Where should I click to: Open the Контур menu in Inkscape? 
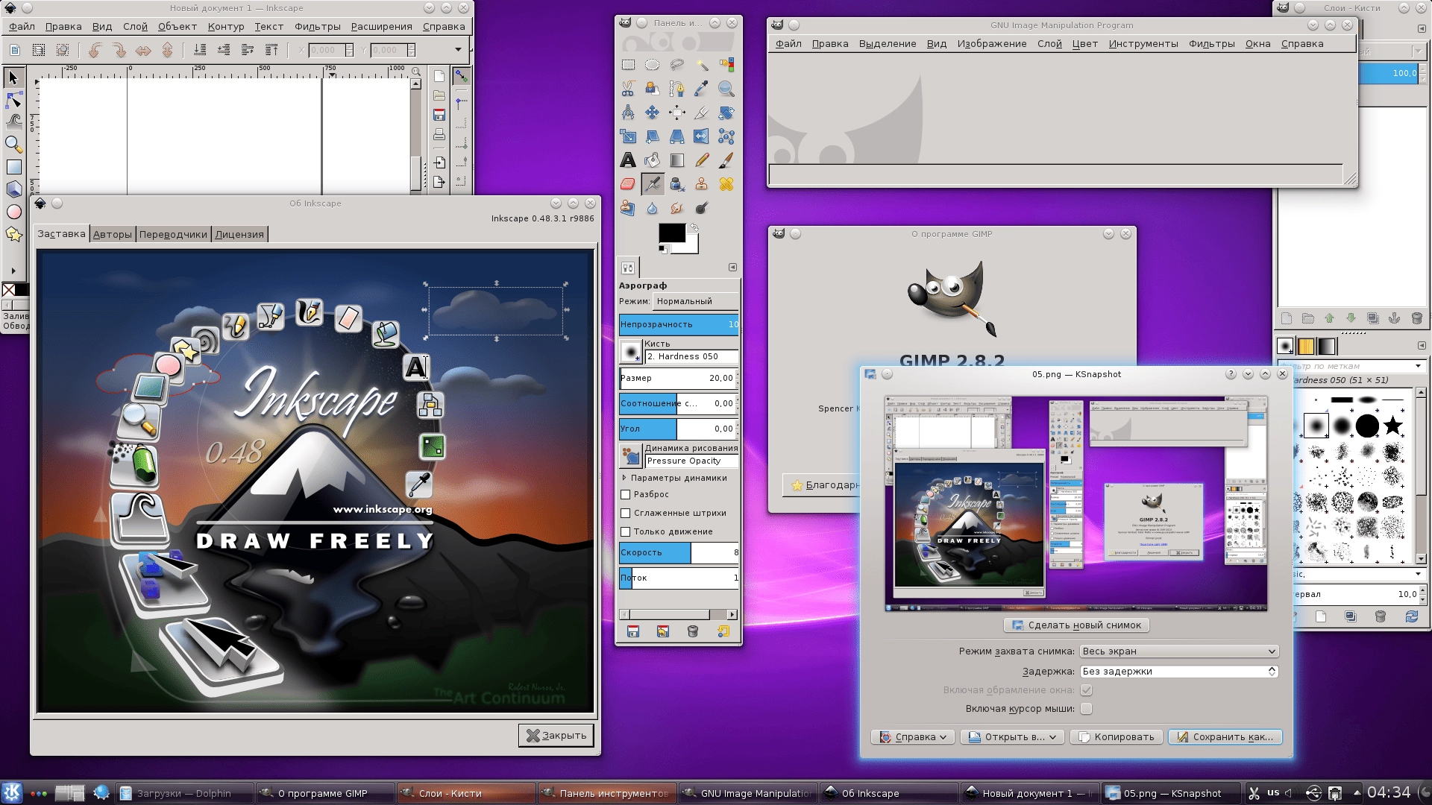click(x=226, y=26)
